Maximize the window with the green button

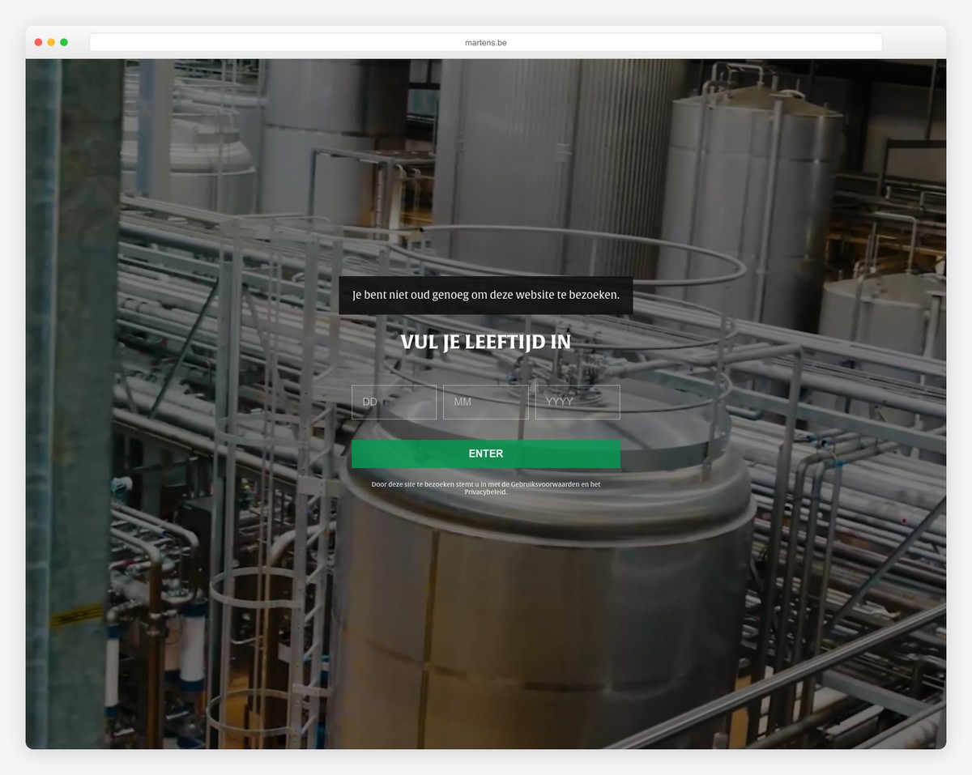tap(64, 42)
